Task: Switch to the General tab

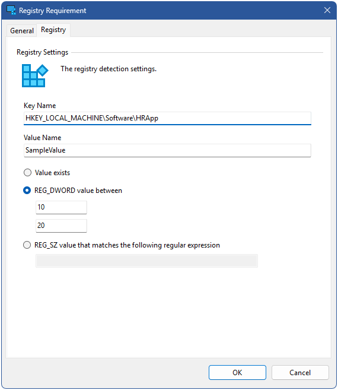Action: 22,31
